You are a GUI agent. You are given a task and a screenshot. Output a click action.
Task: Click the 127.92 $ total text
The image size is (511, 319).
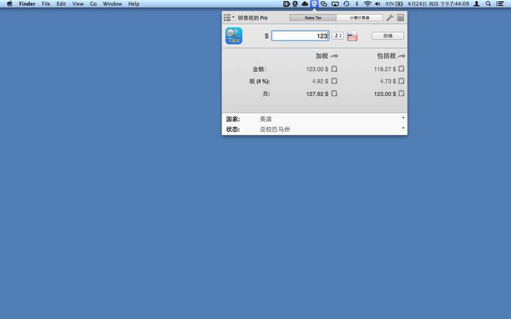317,94
